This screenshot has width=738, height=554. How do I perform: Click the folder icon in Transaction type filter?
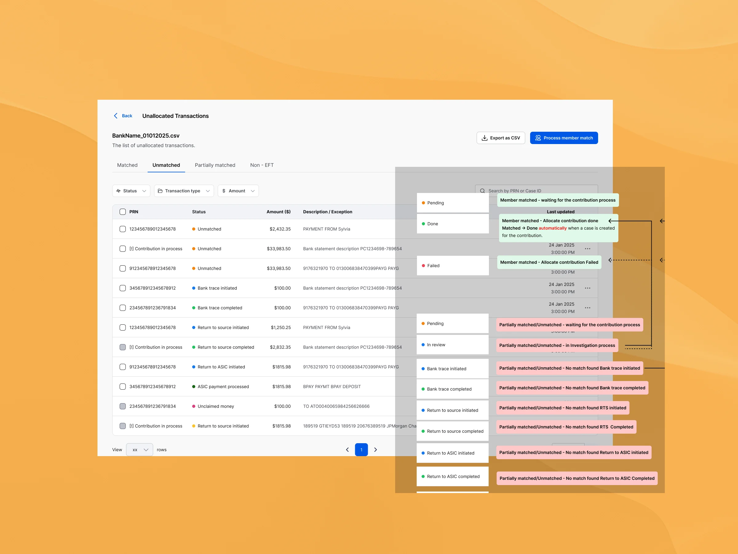click(x=160, y=191)
